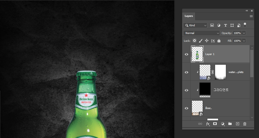Select the floor layer thumbnail
259x138 pixels.
[197, 108]
